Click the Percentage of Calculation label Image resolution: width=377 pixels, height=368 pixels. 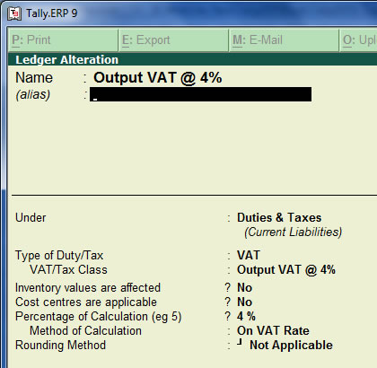pos(99,317)
